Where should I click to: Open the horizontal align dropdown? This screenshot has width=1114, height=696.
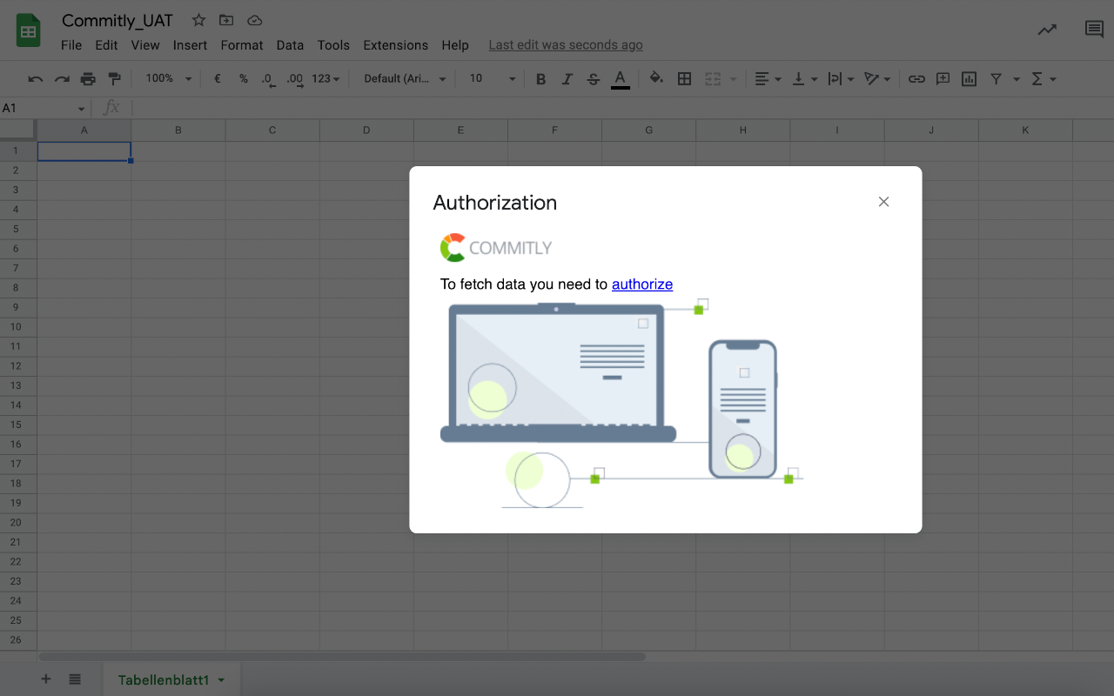768,79
